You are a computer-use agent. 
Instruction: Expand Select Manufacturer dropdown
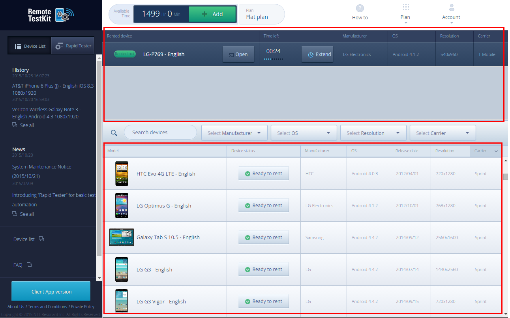point(234,133)
